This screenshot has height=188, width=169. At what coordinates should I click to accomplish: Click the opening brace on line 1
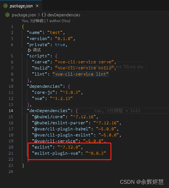pyautogui.click(x=23, y=27)
